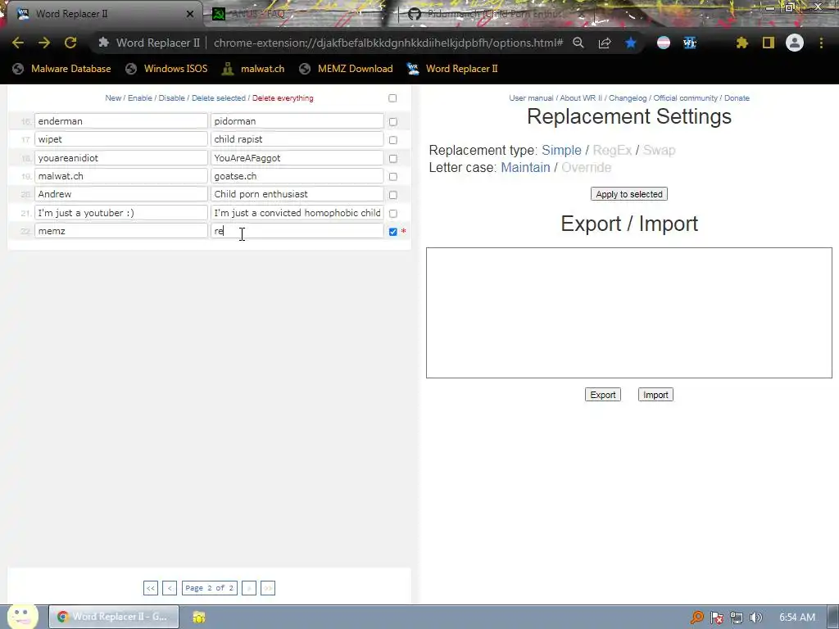Viewport: 839px width, 629px height.
Task: Close the Word Replacer II tab
Action: click(190, 14)
